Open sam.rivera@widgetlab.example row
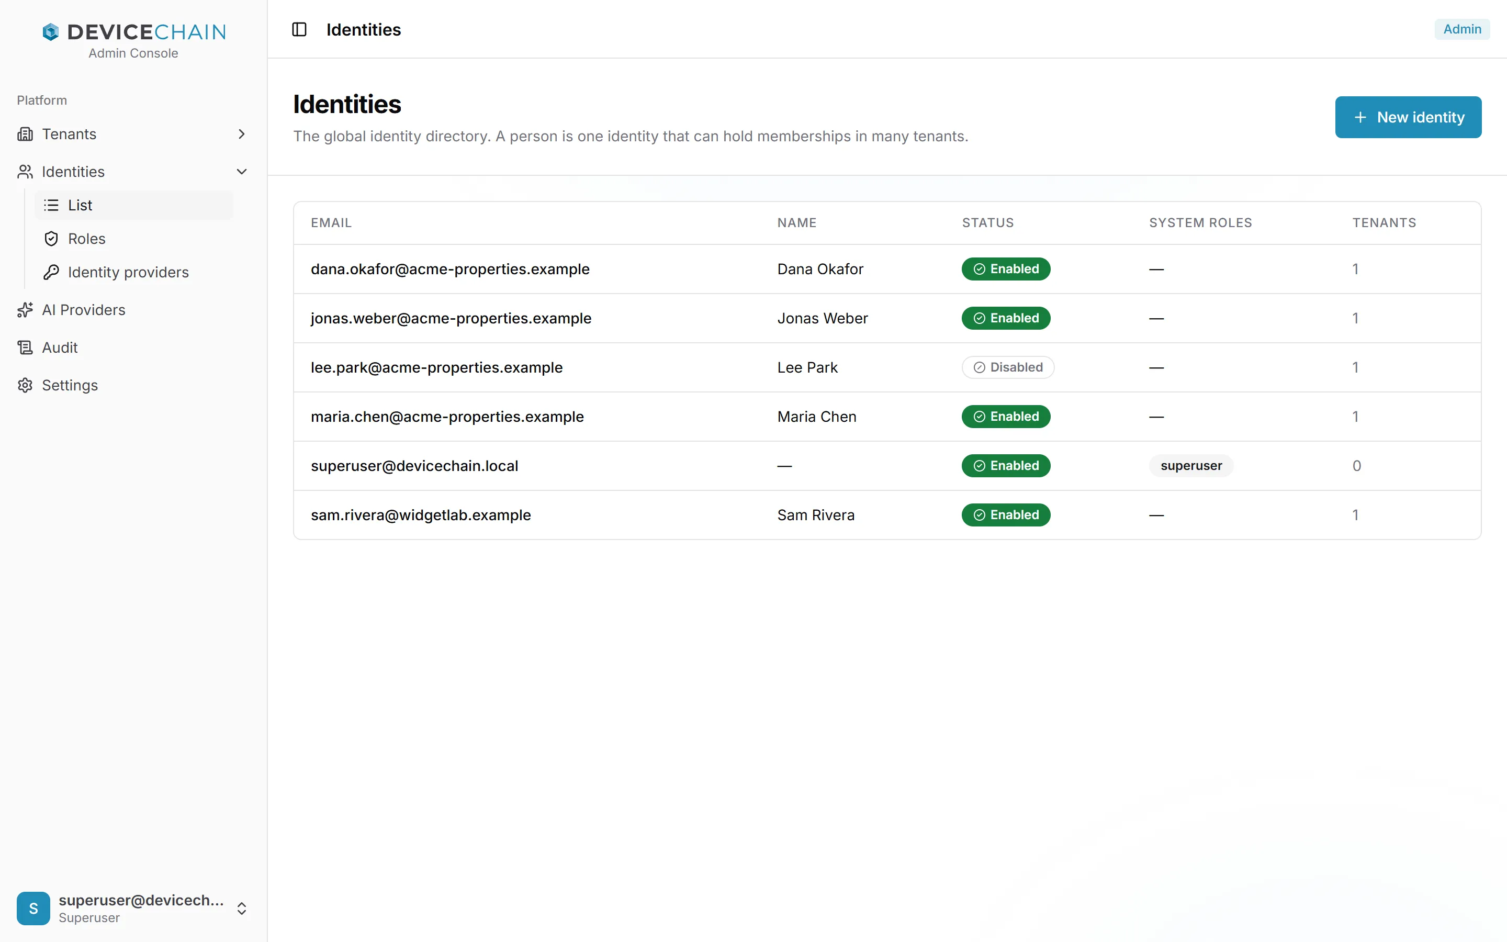The height and width of the screenshot is (942, 1507). 887,515
